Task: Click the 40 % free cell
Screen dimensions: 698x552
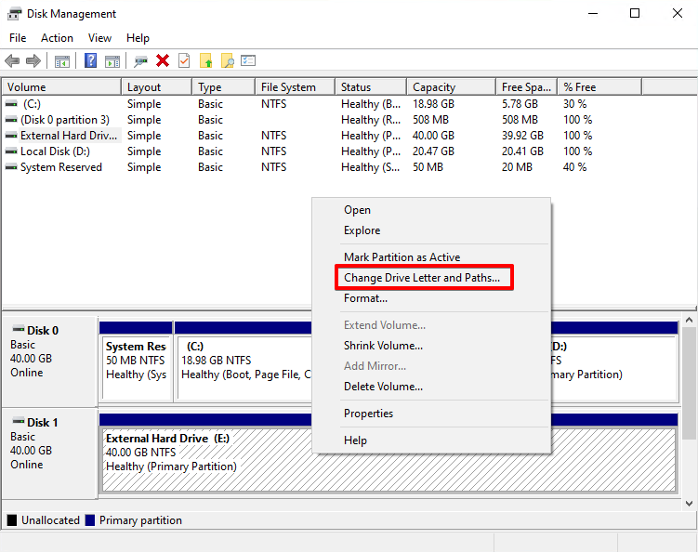Action: click(574, 167)
